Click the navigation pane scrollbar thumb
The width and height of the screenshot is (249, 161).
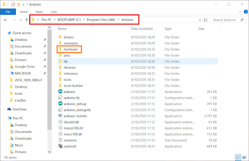point(49,80)
